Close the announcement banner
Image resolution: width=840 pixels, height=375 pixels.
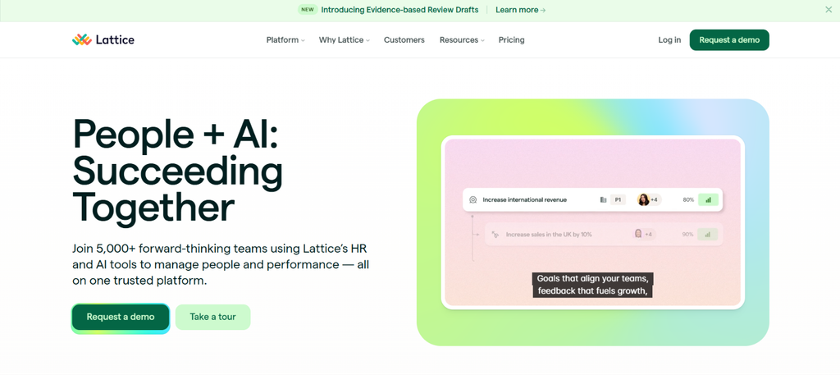[x=829, y=10]
